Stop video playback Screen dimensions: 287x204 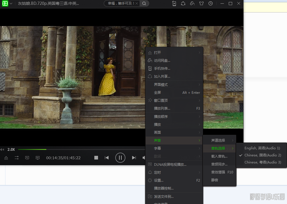pos(96,158)
